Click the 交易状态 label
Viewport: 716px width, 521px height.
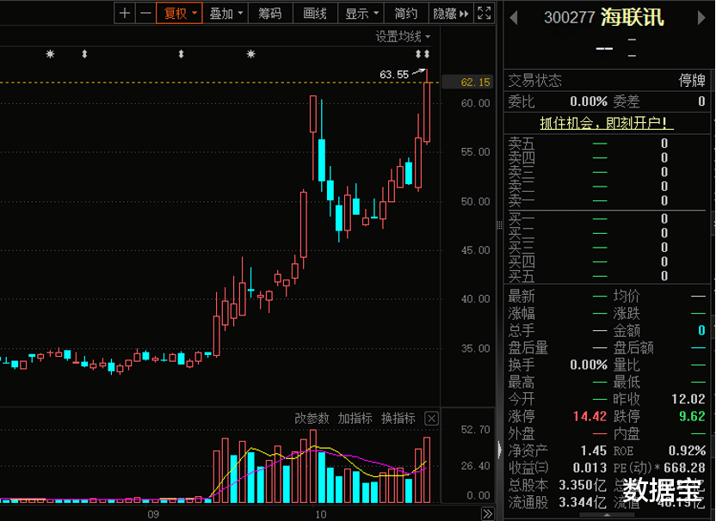[x=534, y=80]
